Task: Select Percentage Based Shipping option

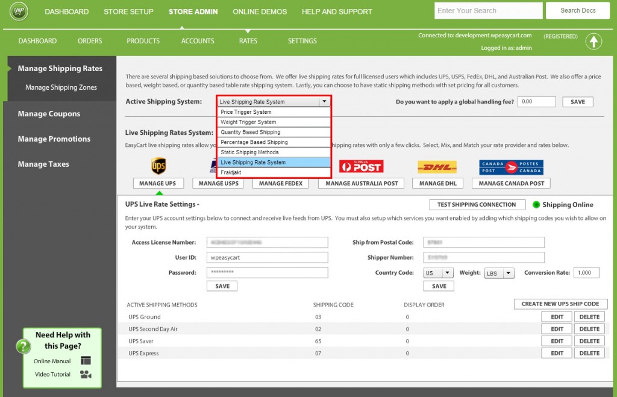Action: [274, 142]
